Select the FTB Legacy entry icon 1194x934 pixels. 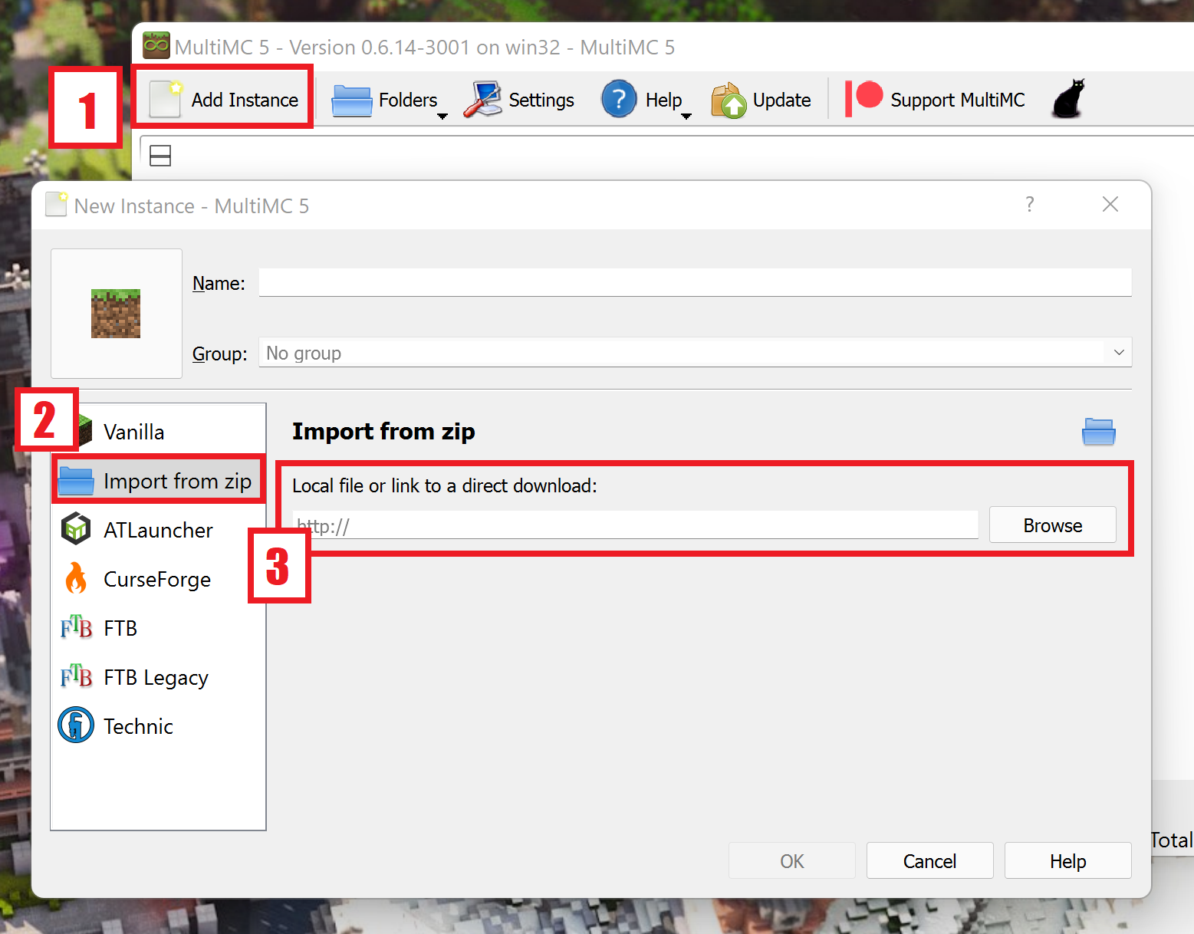[x=76, y=676]
